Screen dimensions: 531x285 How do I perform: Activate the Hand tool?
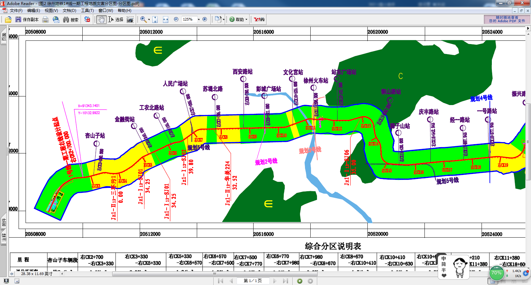coord(102,20)
